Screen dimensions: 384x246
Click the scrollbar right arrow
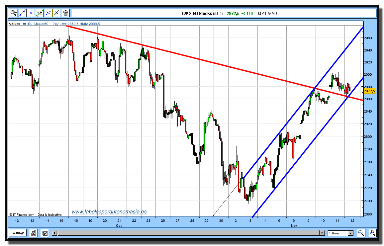322,233
